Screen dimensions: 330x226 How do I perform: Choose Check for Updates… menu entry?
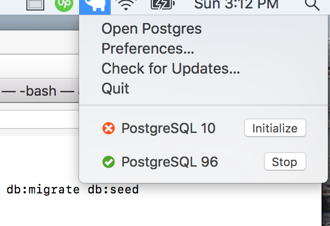[170, 68]
